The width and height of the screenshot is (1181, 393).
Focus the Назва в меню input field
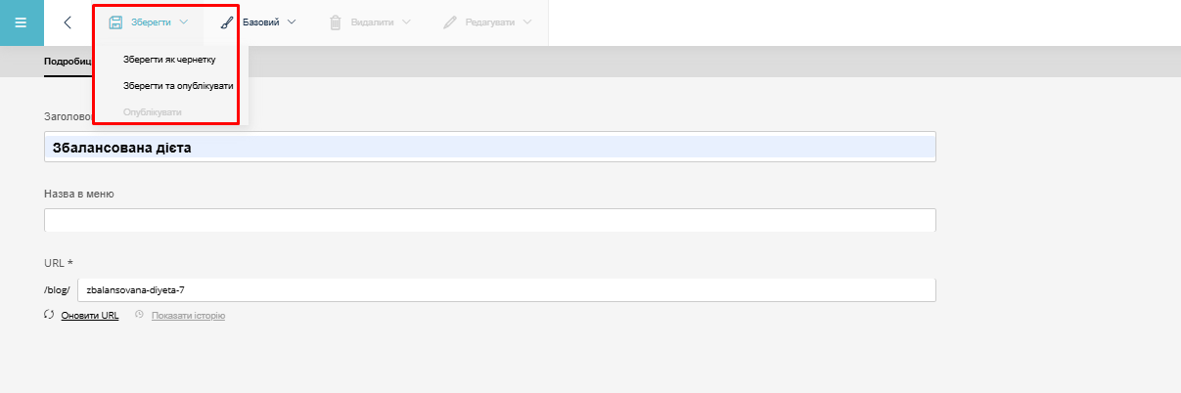click(x=489, y=220)
